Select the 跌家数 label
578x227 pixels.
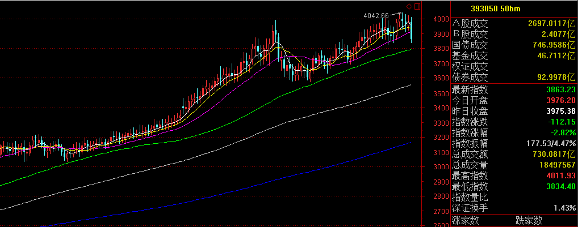[x=529, y=220]
